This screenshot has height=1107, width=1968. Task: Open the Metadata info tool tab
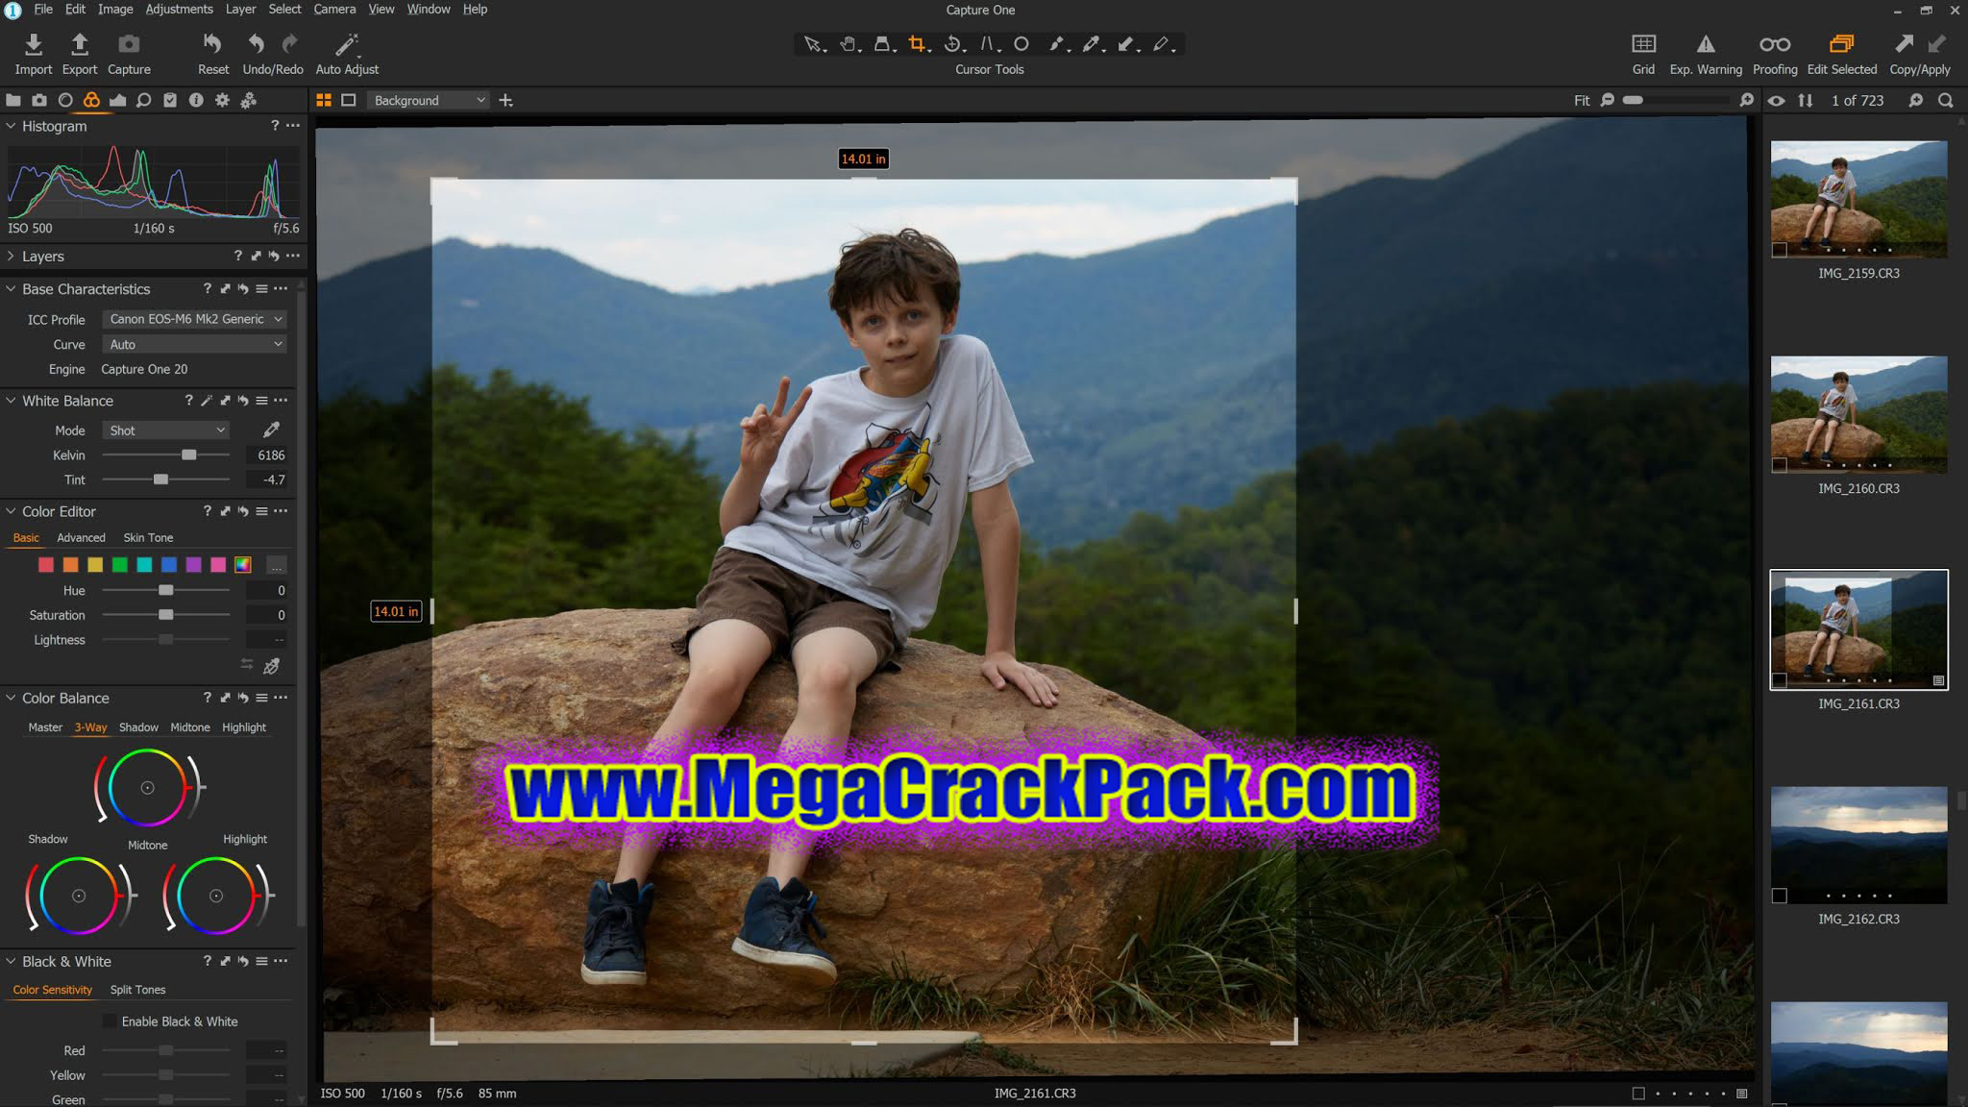(196, 100)
